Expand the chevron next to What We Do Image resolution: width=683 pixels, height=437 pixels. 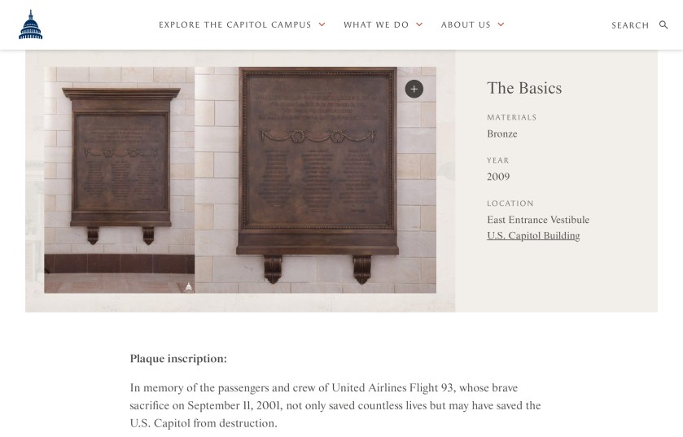pyautogui.click(x=419, y=25)
